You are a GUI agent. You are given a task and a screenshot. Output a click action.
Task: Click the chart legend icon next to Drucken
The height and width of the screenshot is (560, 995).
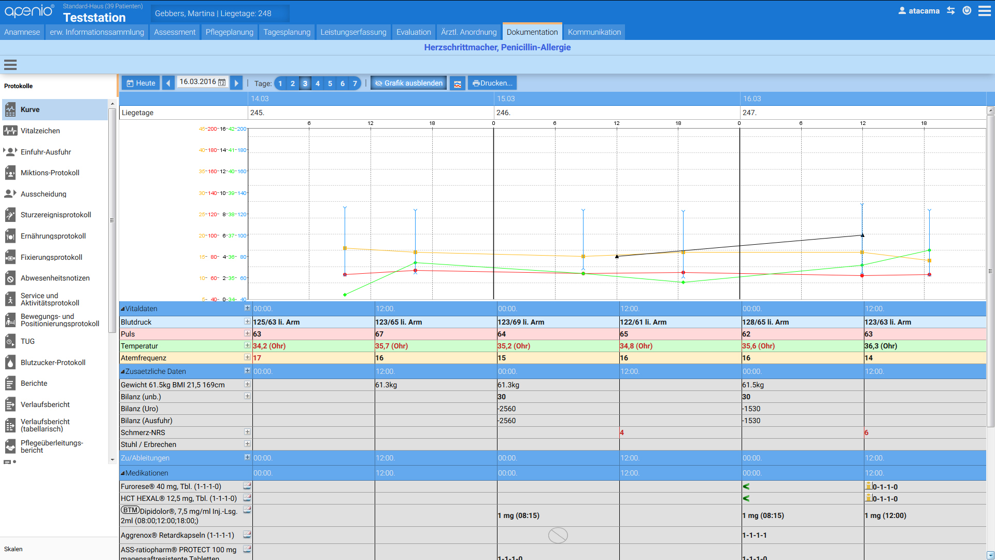pos(457,83)
